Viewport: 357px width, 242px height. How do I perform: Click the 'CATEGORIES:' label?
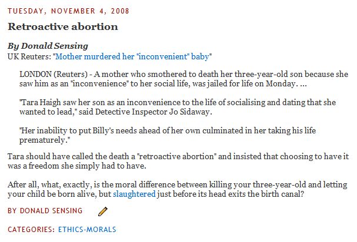point(31,229)
